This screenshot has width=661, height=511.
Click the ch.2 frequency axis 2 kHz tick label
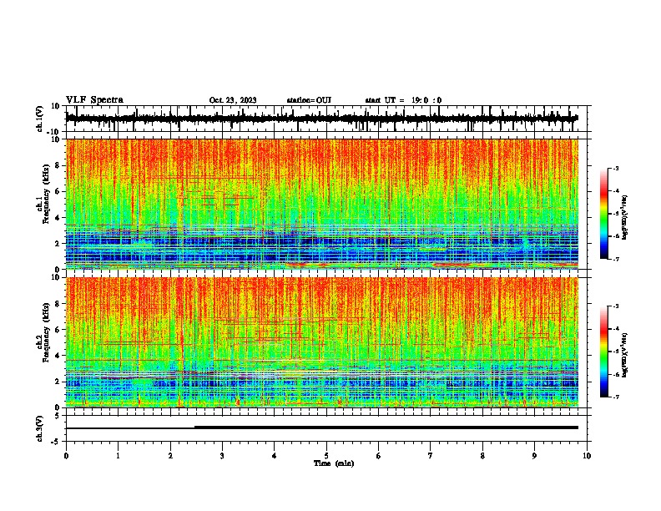point(58,382)
